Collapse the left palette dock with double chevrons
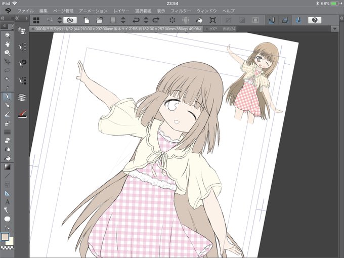344x258 pixels. click(3, 18)
